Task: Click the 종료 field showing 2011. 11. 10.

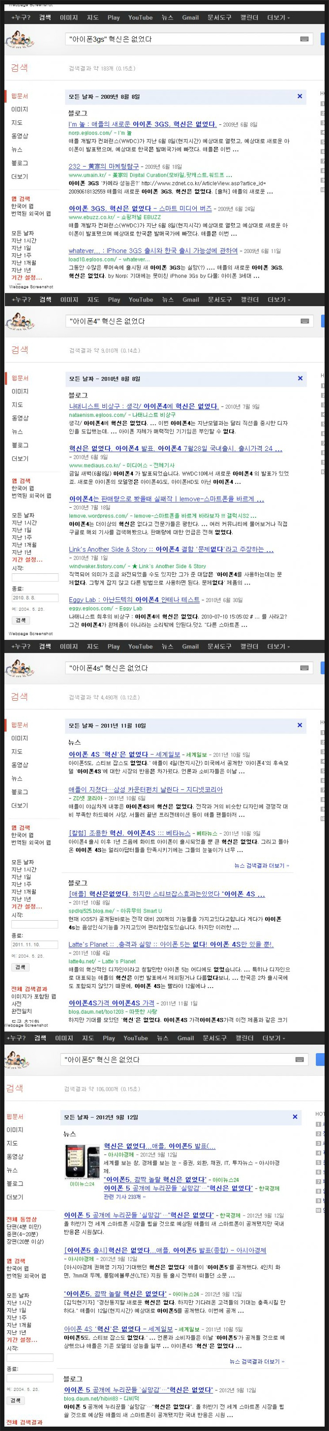Action: [x=34, y=944]
